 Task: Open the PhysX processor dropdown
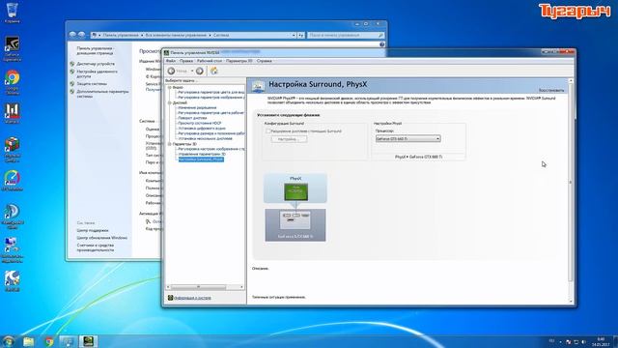[407, 139]
